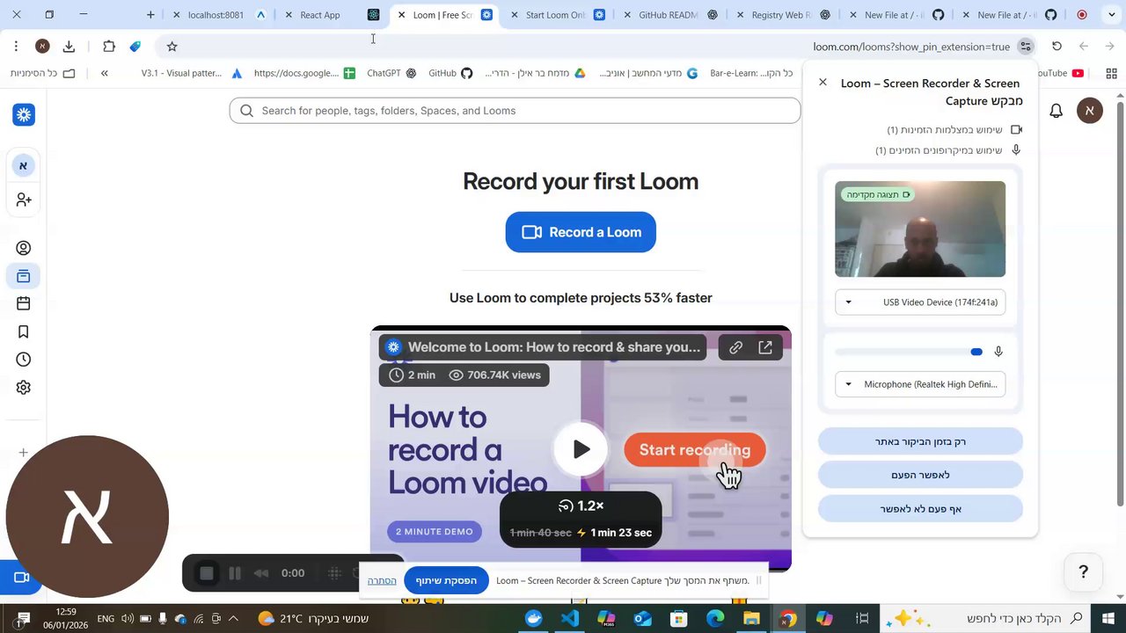Reload the page with refresh icon
The height and width of the screenshot is (633, 1126).
(1057, 47)
